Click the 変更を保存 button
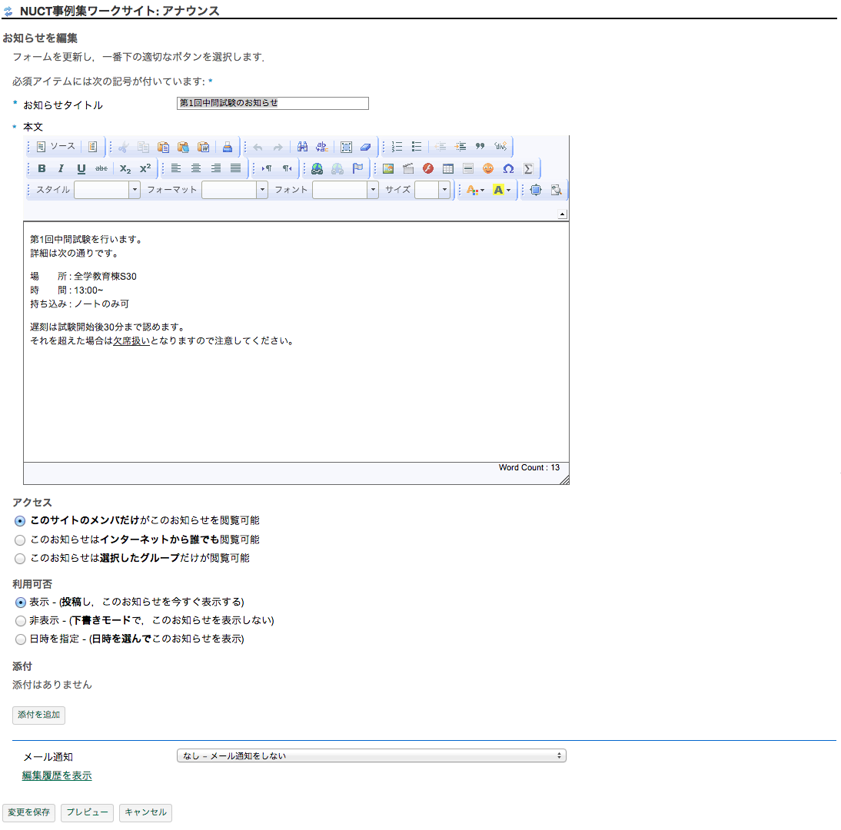841x830 pixels. pos(29,812)
